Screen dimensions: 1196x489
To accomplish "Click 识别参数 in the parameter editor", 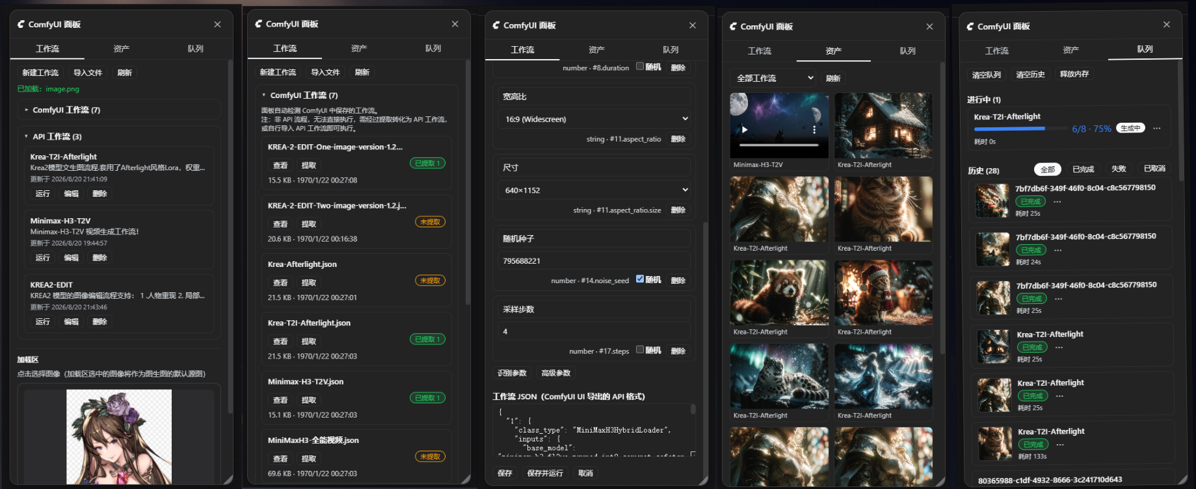I will pos(512,373).
